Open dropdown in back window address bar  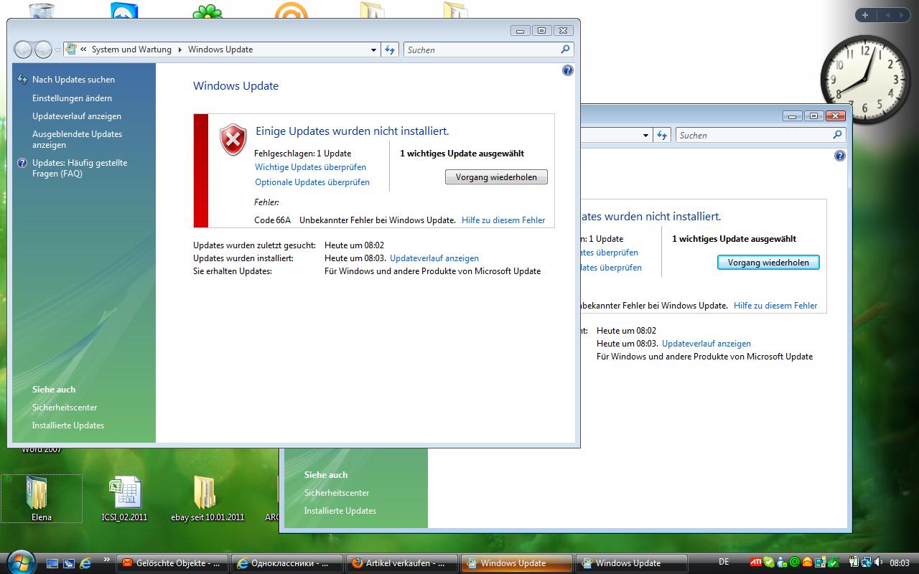pos(645,136)
